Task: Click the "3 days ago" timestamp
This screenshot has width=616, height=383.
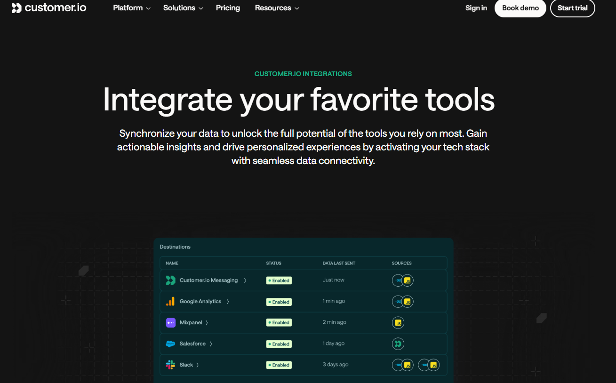Action: pos(336,365)
